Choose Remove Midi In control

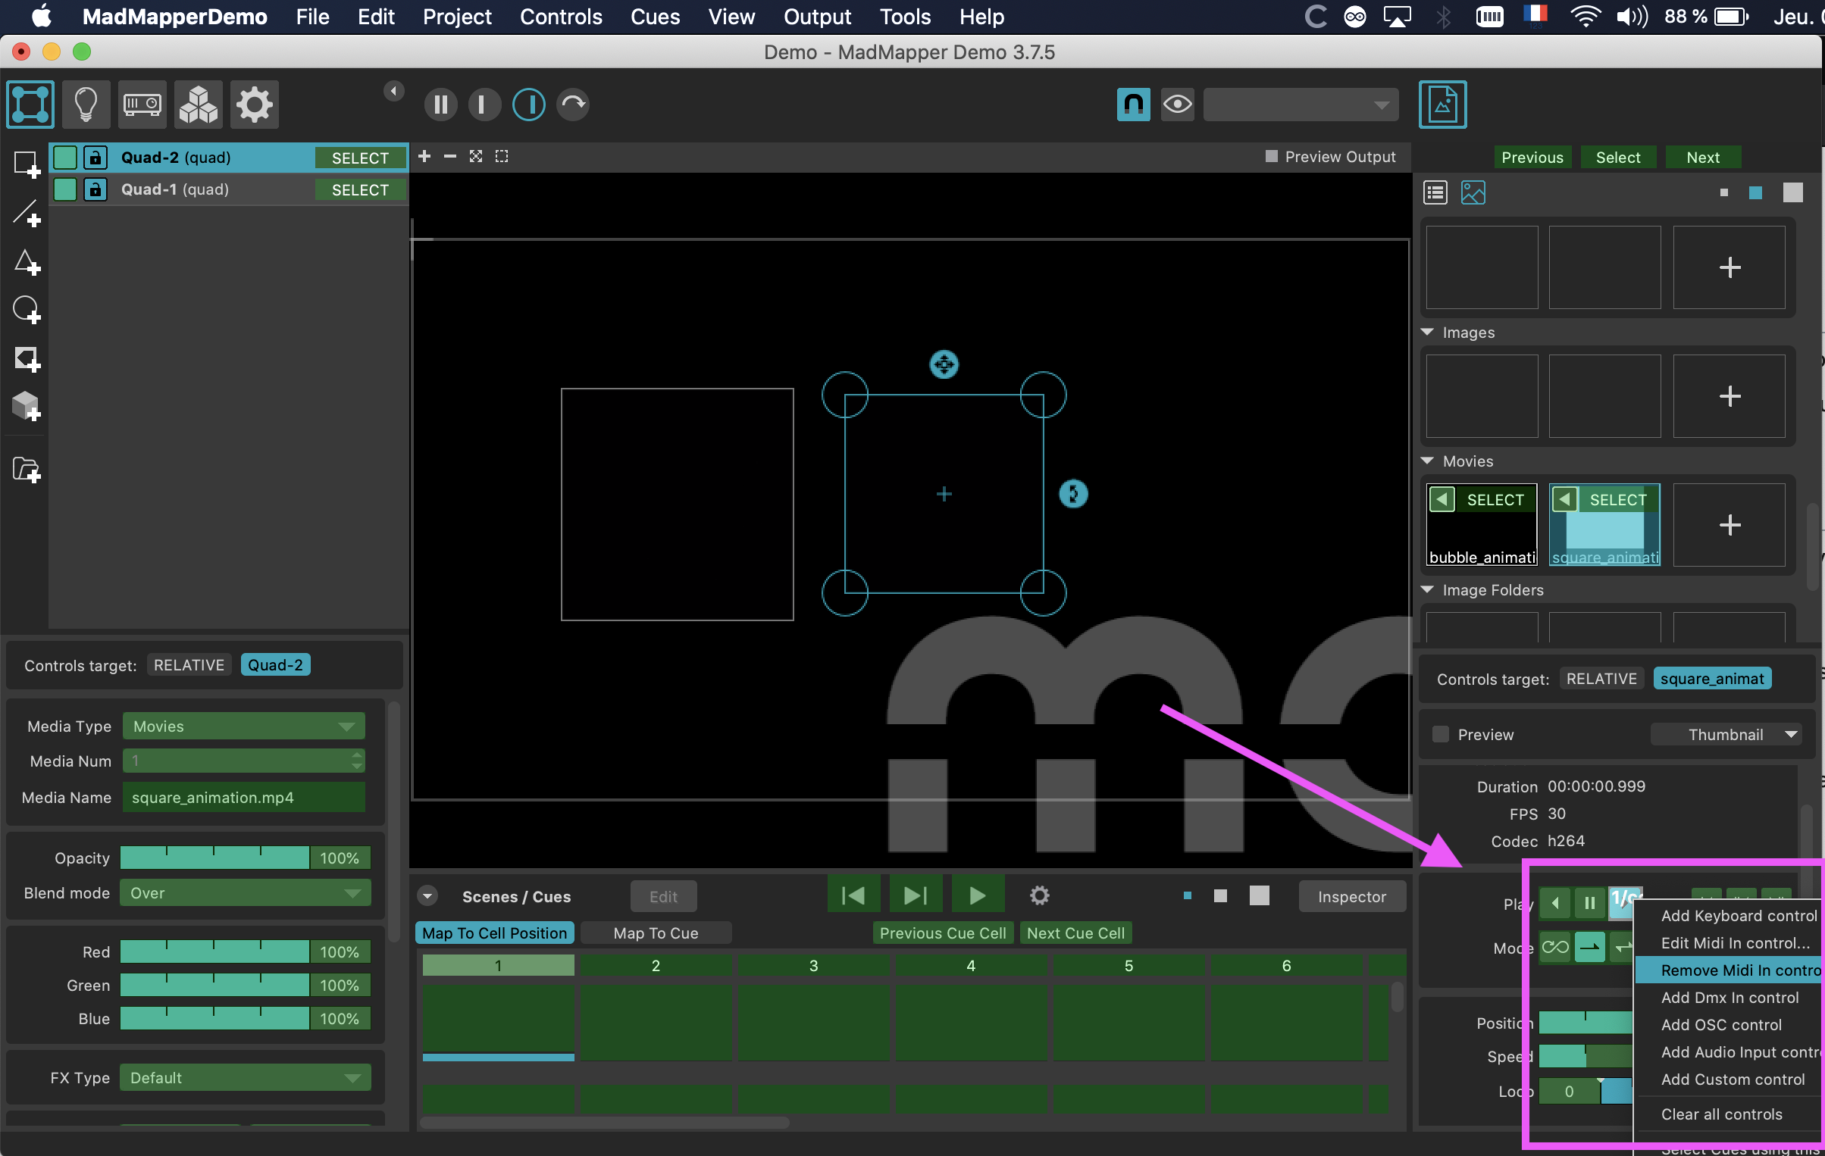point(1740,970)
